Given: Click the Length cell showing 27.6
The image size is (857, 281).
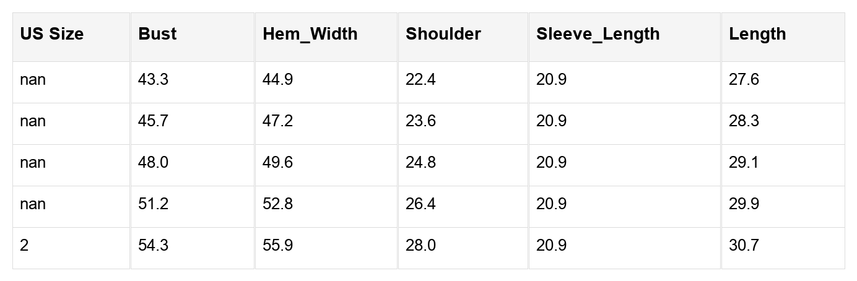Looking at the screenshot, I should coord(744,80).
